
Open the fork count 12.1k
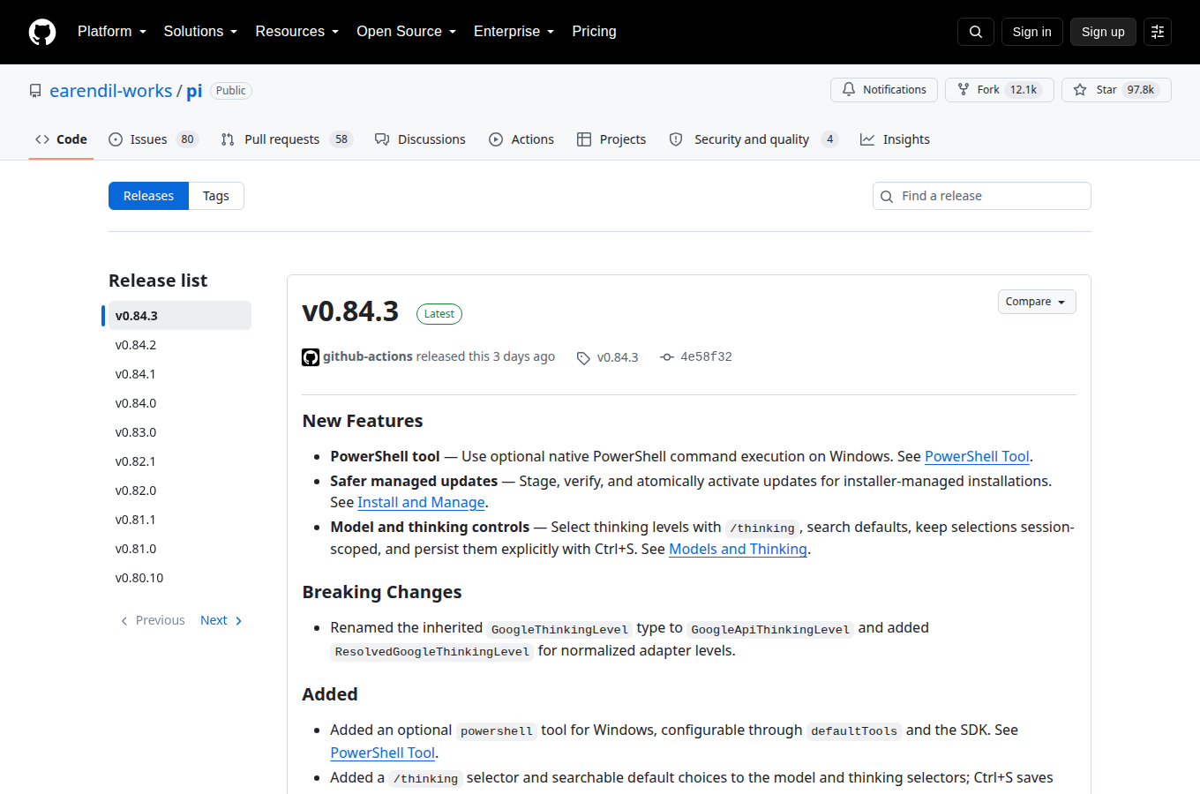pos(1024,90)
